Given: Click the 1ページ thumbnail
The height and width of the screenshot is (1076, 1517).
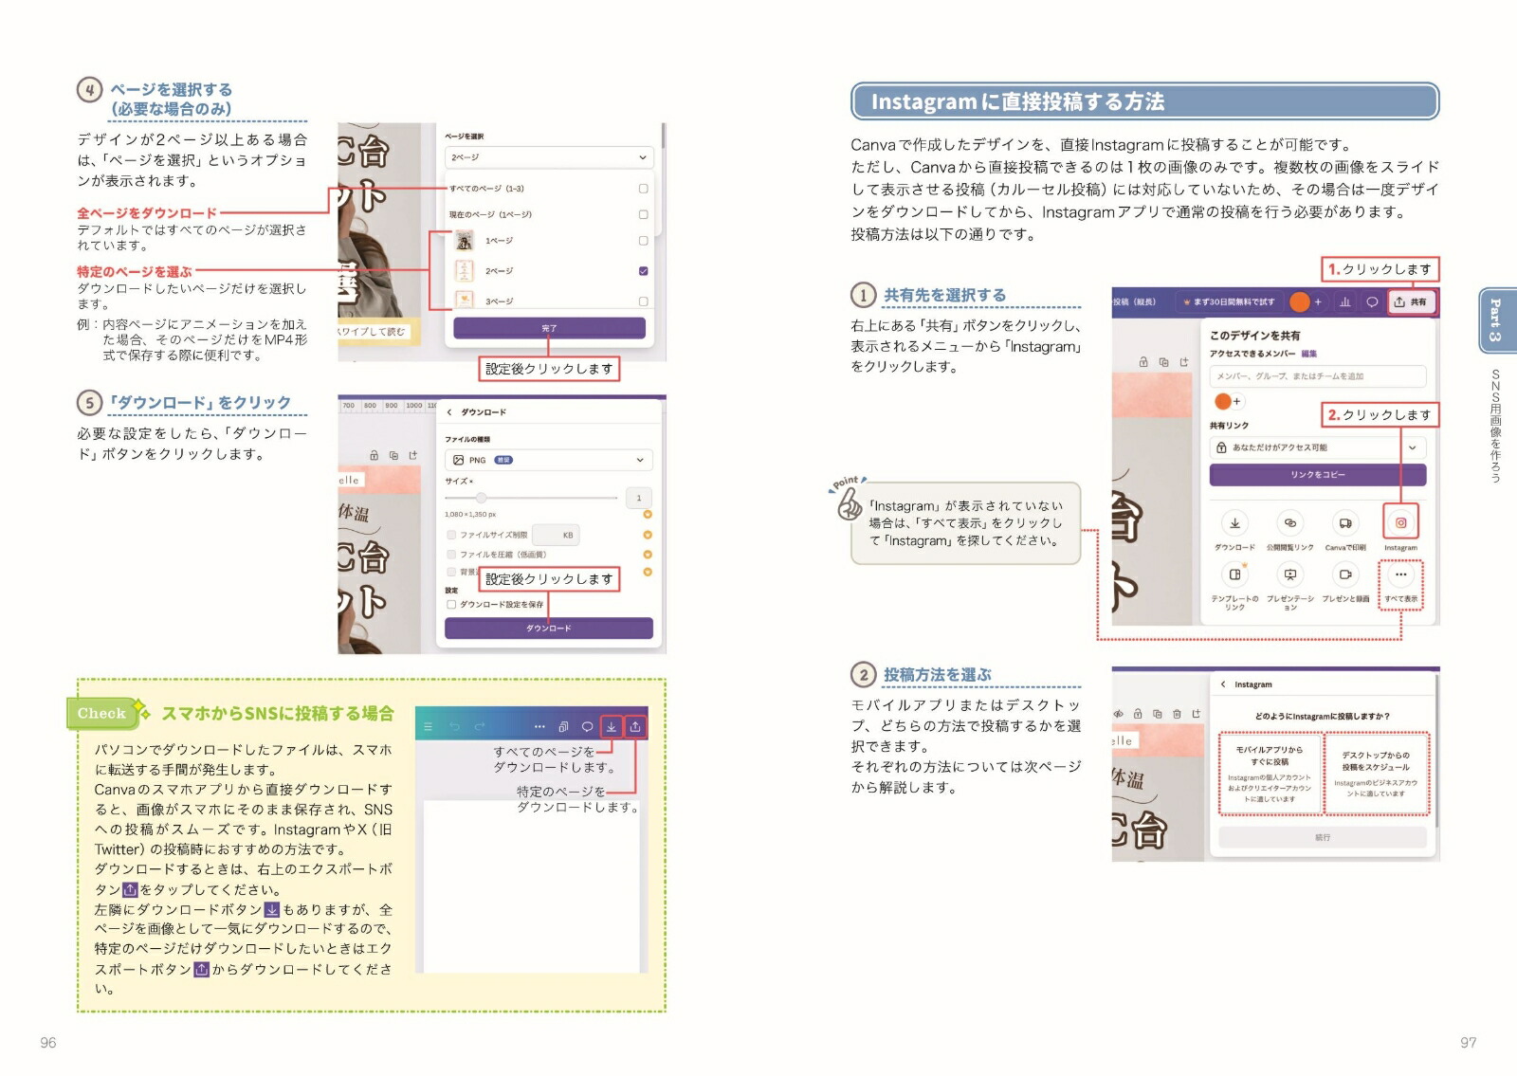Looking at the screenshot, I should pos(465,241).
